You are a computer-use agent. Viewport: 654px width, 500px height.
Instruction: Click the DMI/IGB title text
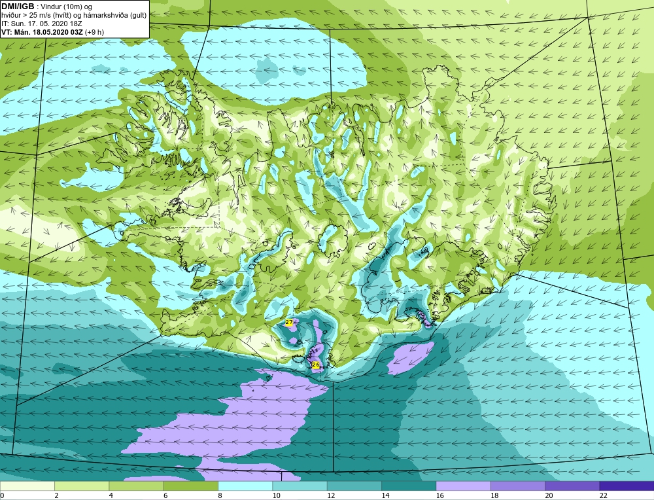coord(18,7)
